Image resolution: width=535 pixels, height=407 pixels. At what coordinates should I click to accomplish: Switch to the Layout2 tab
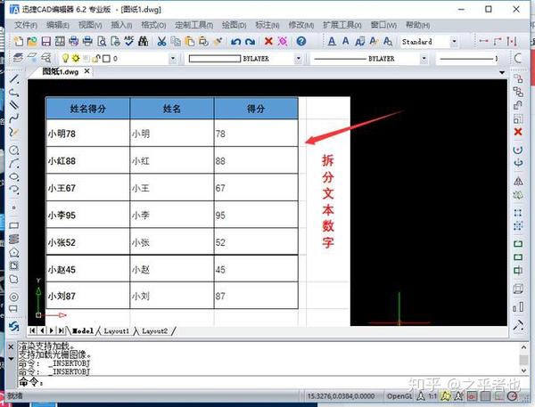(154, 331)
